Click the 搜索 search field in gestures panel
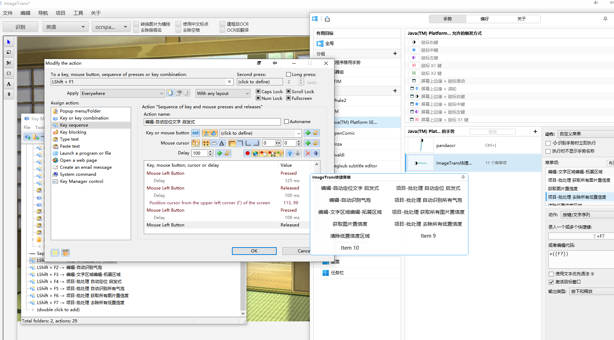The image size is (614, 340). pos(492,131)
